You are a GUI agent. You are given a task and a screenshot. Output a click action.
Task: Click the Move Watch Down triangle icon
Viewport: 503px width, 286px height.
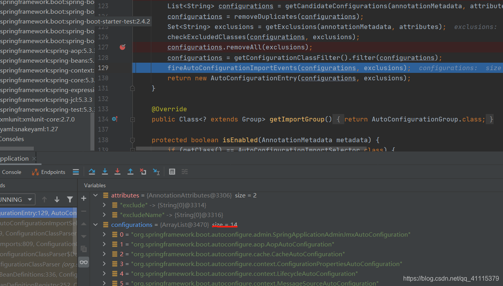pos(83,236)
